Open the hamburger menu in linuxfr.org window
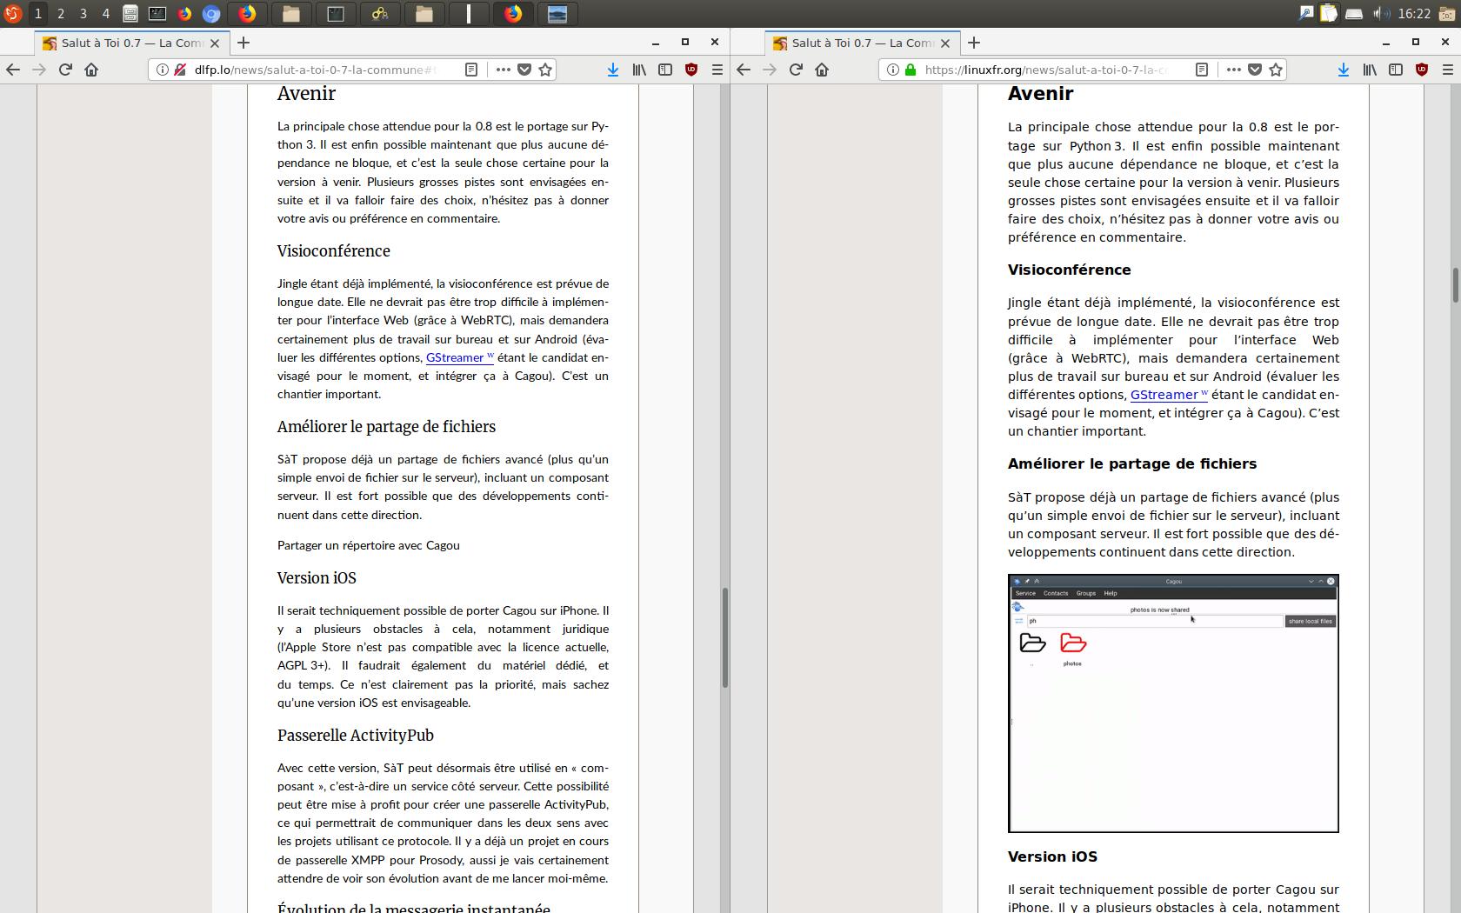 click(1448, 70)
